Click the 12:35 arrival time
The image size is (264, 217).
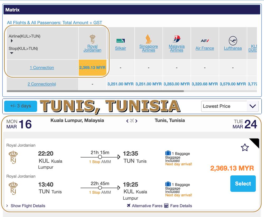pos(130,154)
